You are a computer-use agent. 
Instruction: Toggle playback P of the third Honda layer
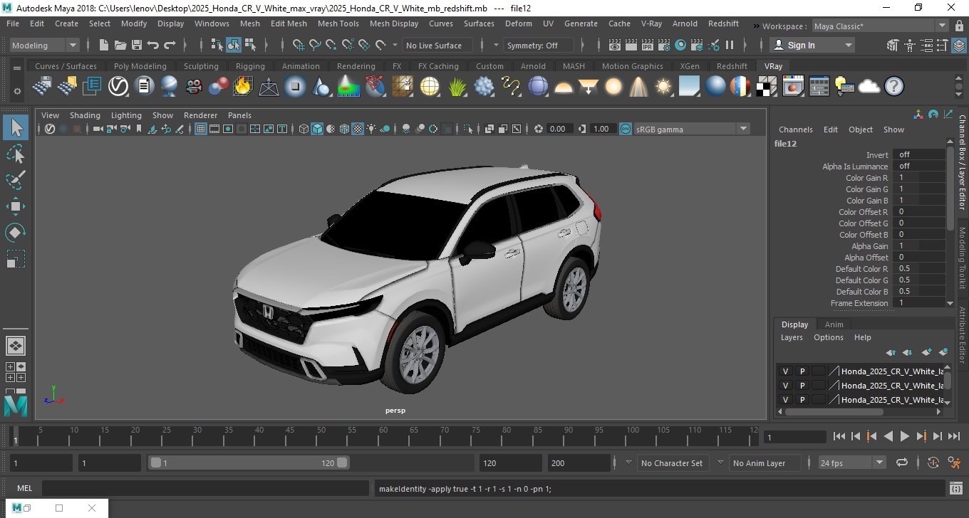802,400
